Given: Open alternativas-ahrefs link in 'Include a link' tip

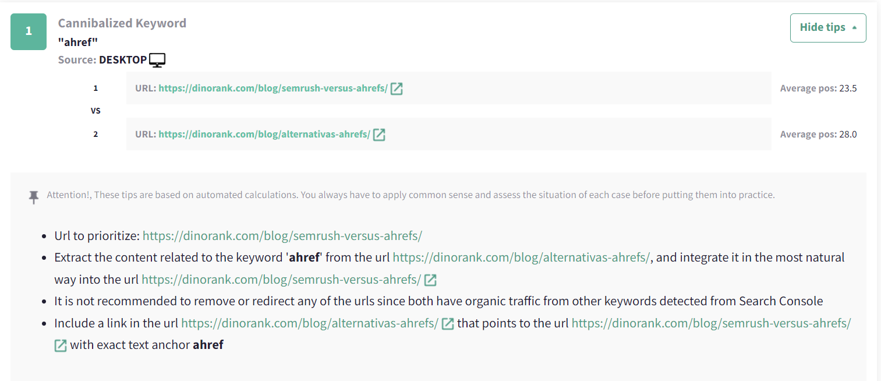Looking at the screenshot, I should (310, 323).
